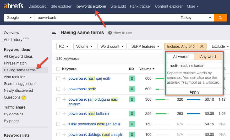Add 'powerbank nasıl kullanılır' with plus icon

64,114
